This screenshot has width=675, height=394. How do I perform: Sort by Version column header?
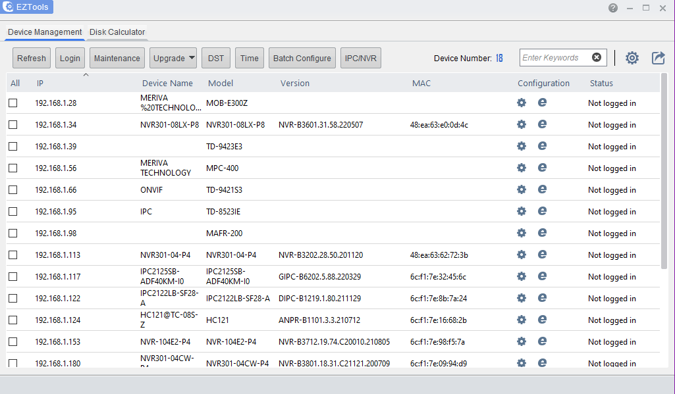click(x=295, y=83)
